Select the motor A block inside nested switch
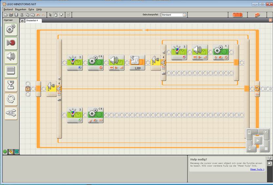 click(x=221, y=52)
